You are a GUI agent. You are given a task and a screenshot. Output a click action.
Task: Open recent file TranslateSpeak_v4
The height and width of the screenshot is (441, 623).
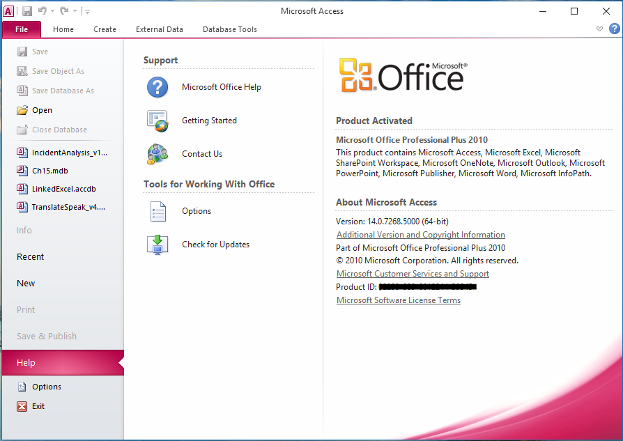point(61,207)
